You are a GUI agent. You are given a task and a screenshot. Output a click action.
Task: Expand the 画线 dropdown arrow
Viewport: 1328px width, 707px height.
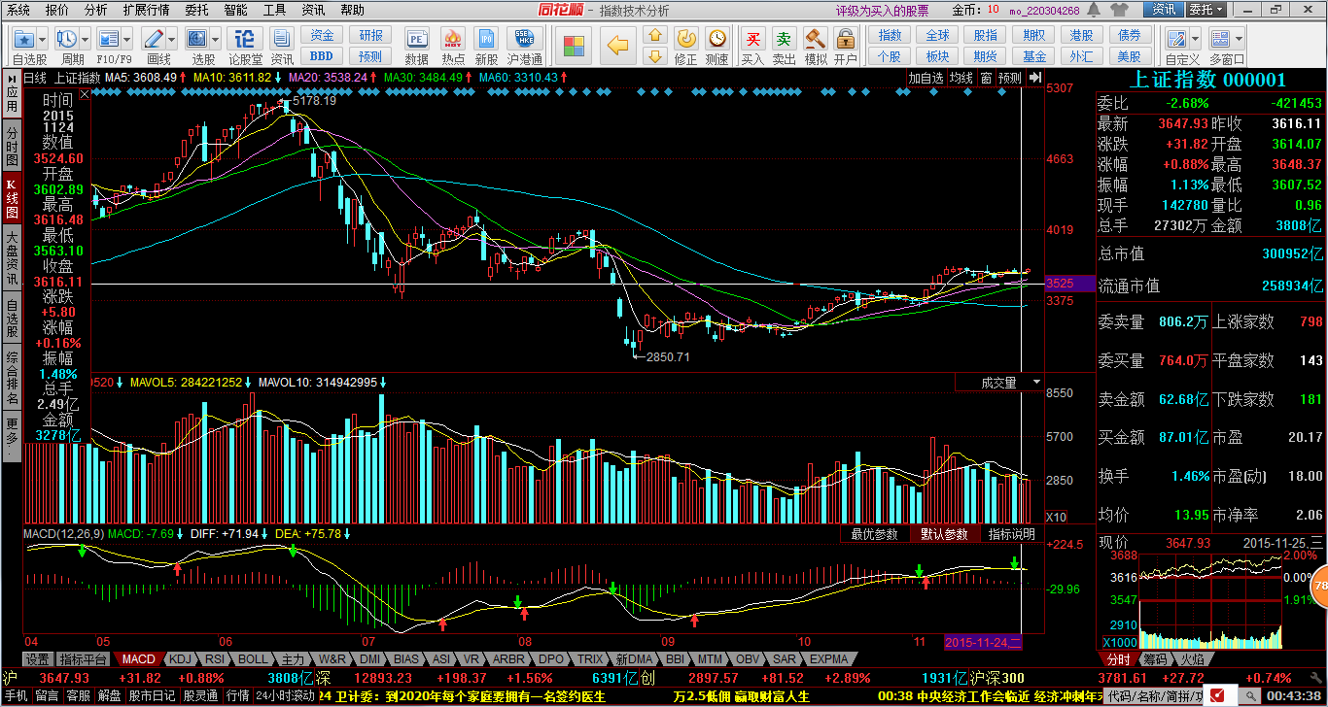[172, 40]
